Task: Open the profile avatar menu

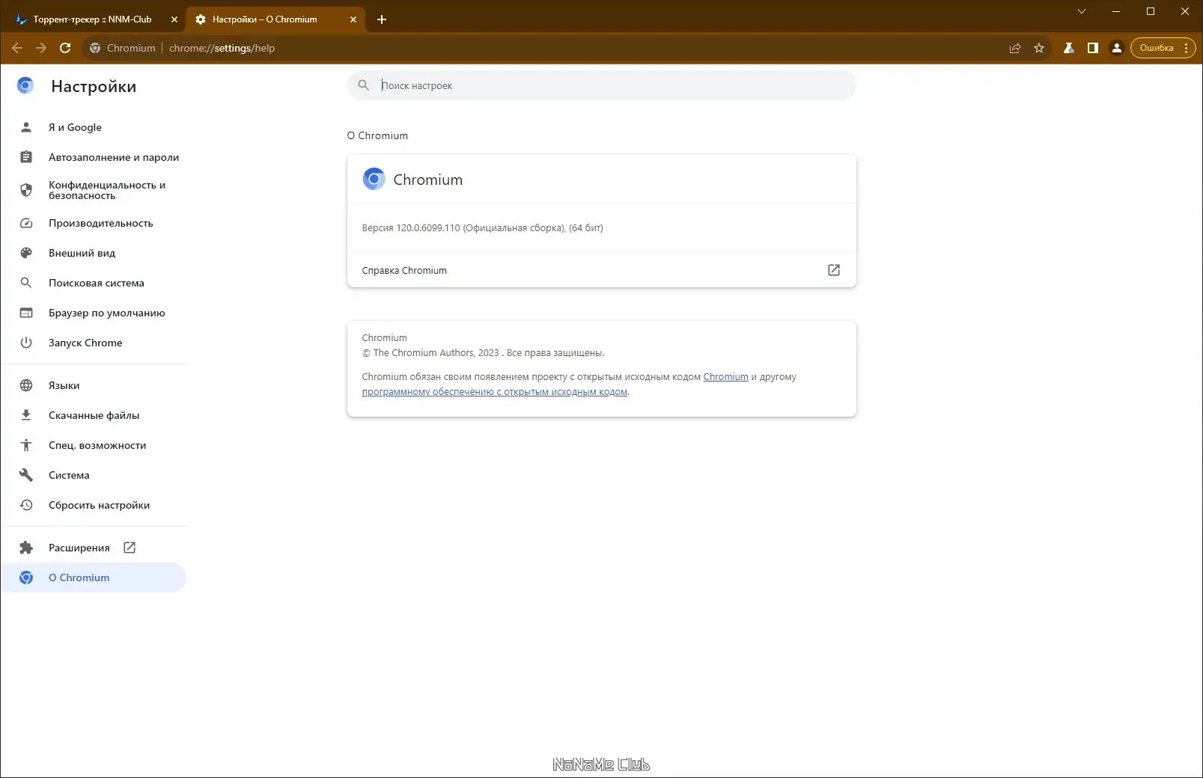Action: (x=1117, y=48)
